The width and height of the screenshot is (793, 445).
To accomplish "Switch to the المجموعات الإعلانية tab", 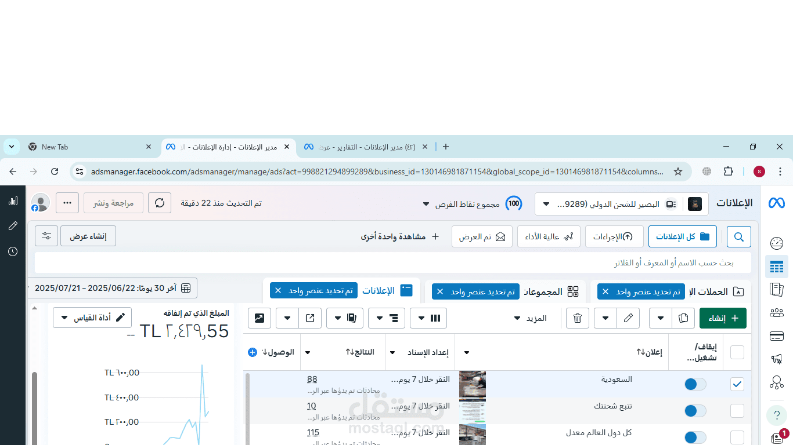I will 506,291.
